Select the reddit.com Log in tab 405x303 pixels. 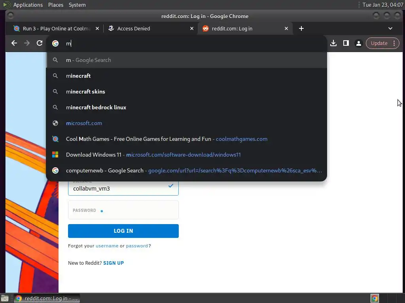click(245, 28)
